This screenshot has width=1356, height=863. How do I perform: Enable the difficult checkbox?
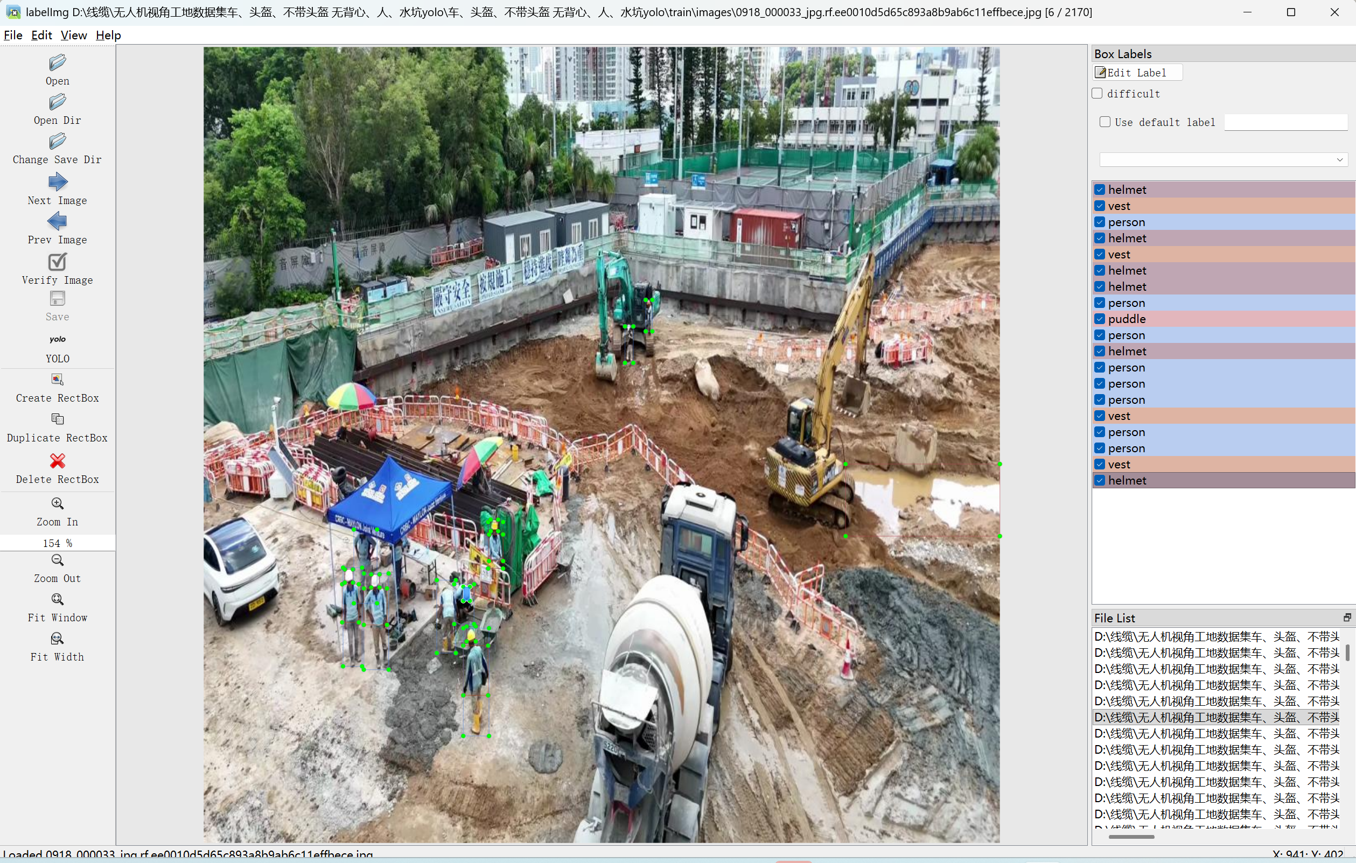(x=1098, y=94)
